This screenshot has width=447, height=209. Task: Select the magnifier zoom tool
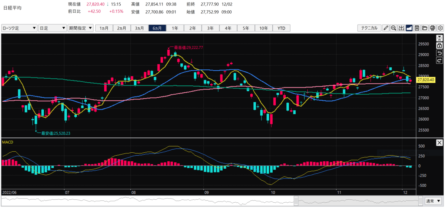[393, 28]
